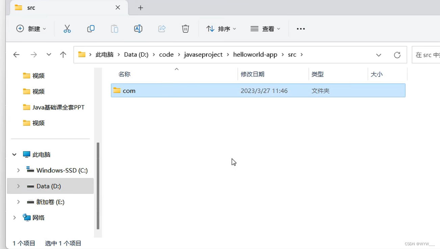Click the Delete trash can icon
This screenshot has width=440, height=249.
point(186,29)
